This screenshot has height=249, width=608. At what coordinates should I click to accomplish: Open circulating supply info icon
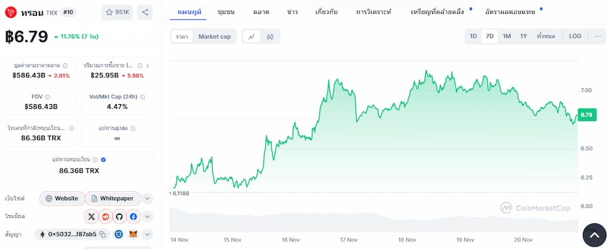[x=95, y=160]
